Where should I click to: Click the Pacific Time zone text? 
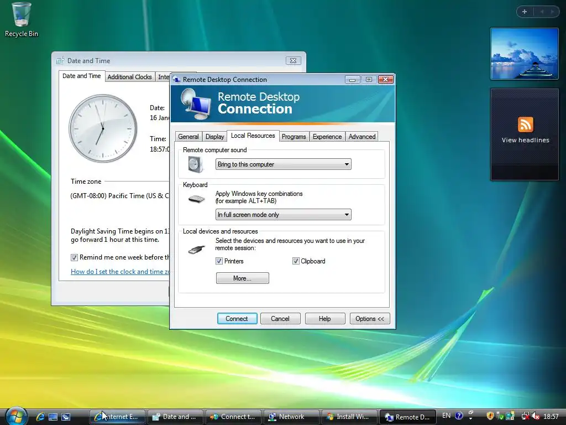coord(119,196)
